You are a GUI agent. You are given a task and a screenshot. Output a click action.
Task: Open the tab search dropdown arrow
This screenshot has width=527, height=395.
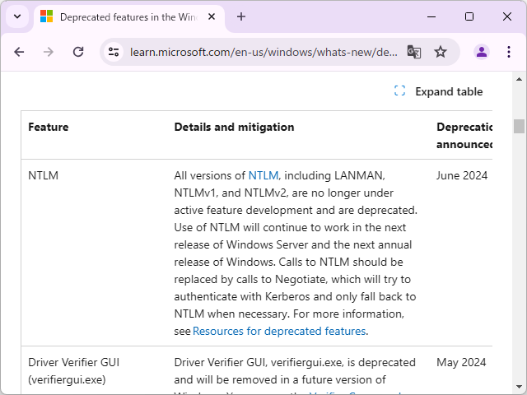click(x=16, y=16)
